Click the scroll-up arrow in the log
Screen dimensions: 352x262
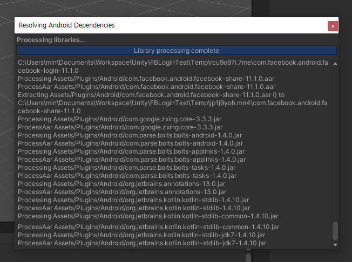[x=335, y=64]
